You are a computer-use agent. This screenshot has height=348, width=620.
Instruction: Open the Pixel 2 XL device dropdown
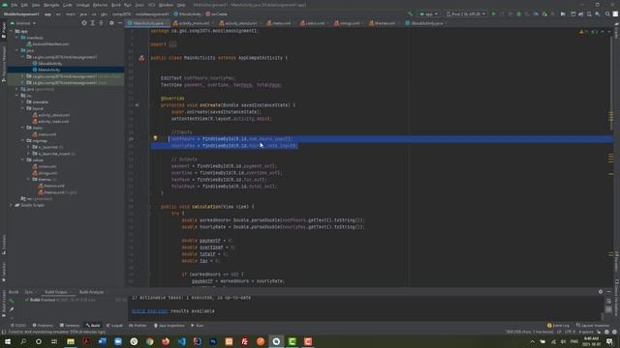[x=465, y=14]
